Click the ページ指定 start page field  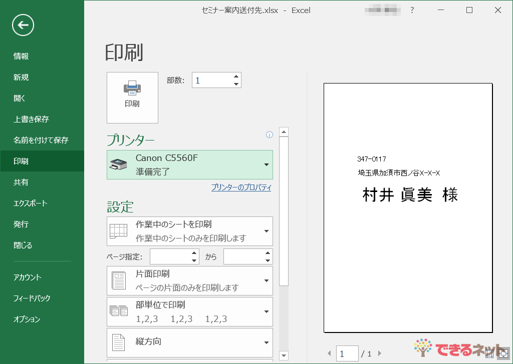tap(170, 256)
